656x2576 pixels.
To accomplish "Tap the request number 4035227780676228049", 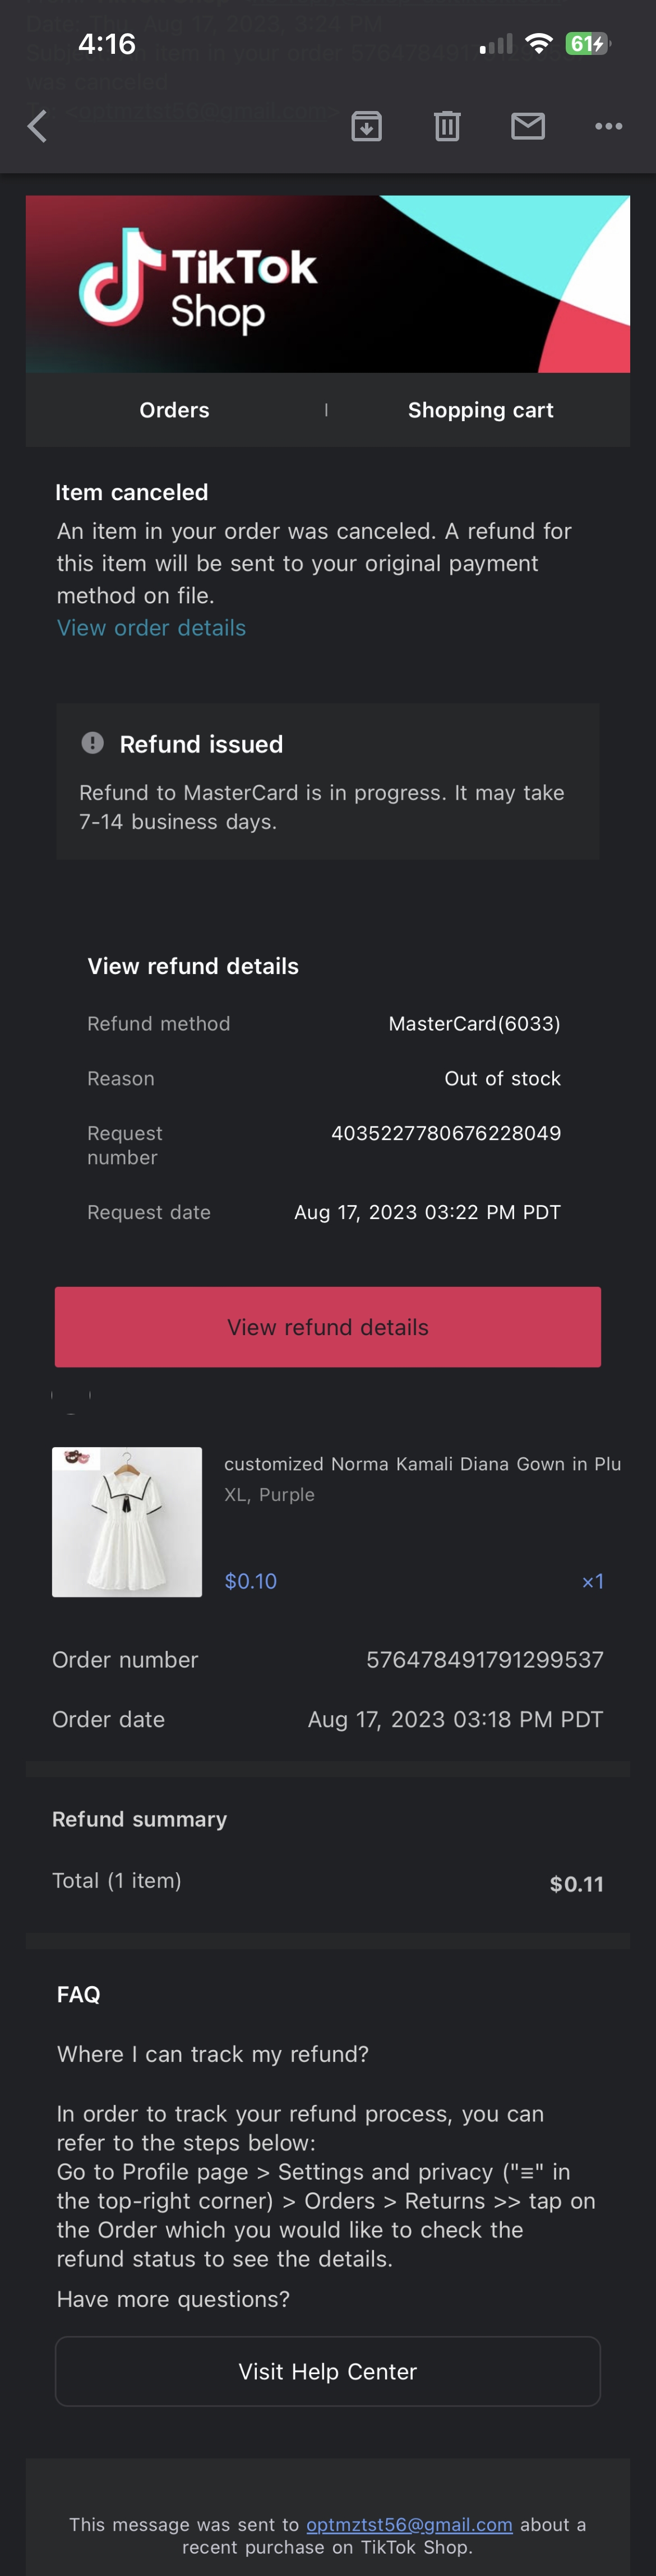I will pos(446,1133).
